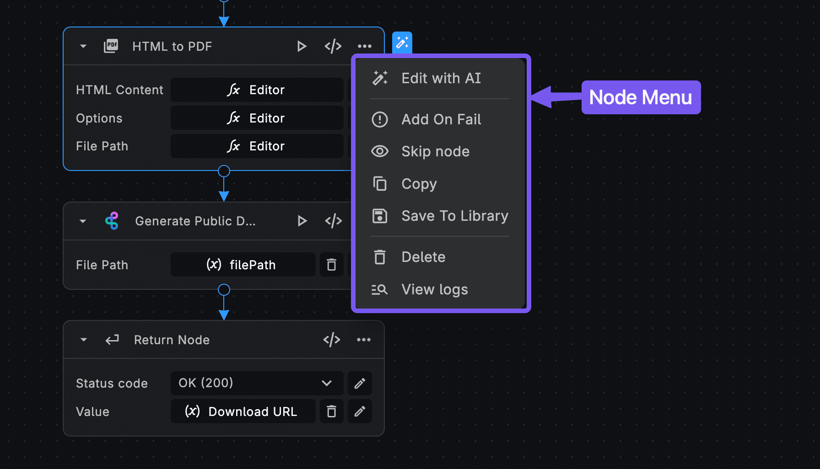
Task: Delete the filePath variable binding
Action: 331,265
